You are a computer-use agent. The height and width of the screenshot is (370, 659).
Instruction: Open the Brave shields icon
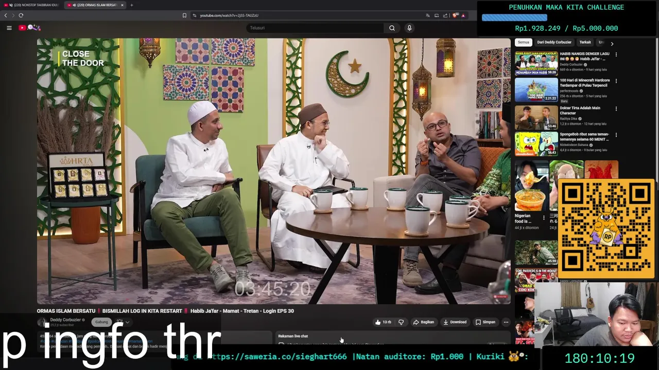pos(455,15)
